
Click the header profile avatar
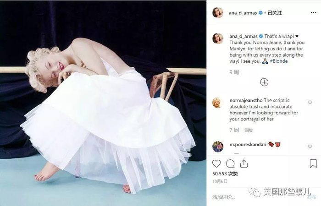(218, 13)
